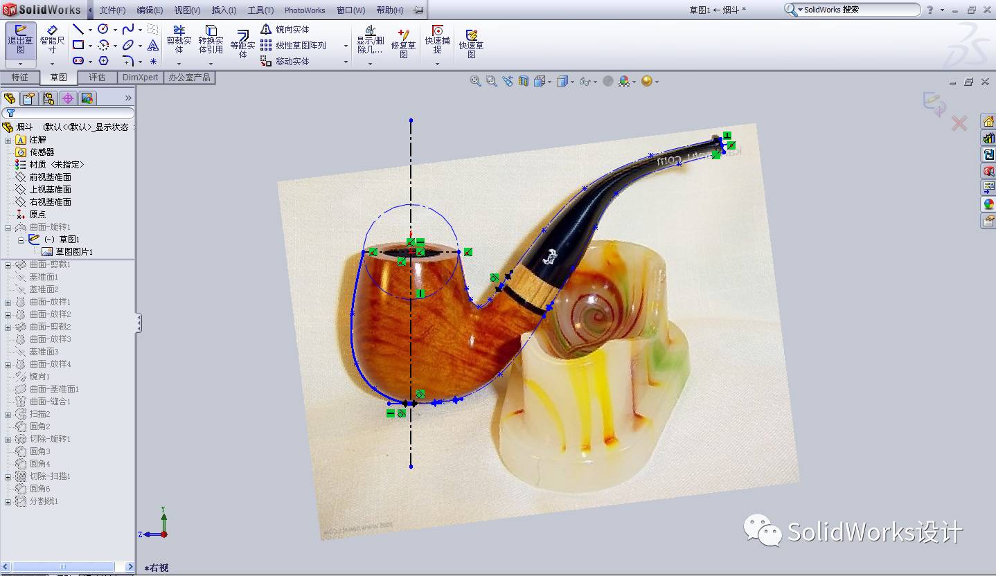Switch to the 评估 (Evaluate) tab

pos(97,78)
